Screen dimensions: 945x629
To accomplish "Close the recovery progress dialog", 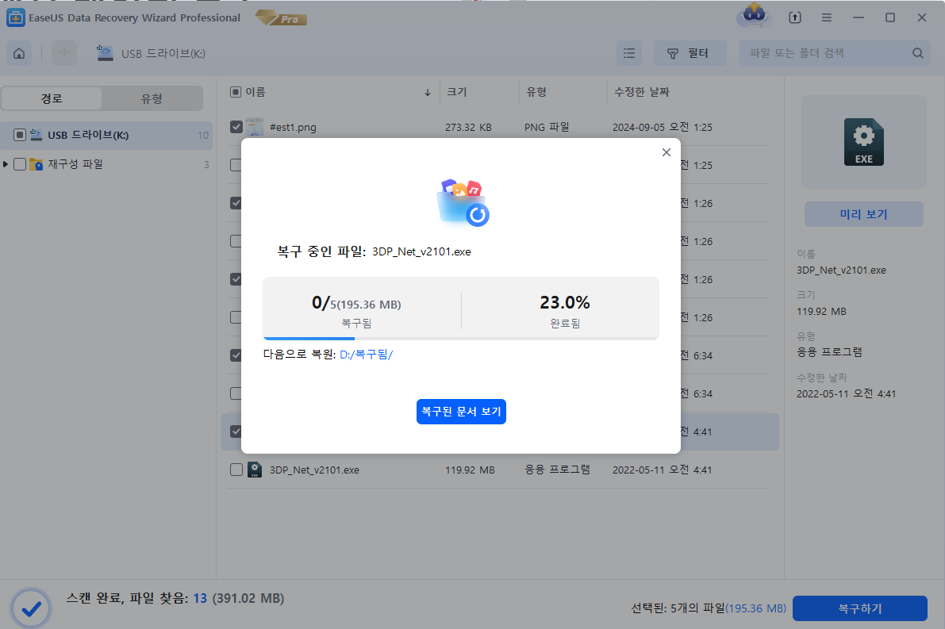I will (x=666, y=152).
